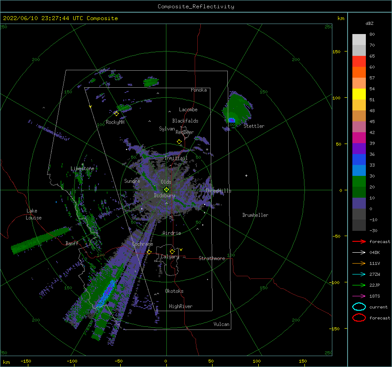Viewport: 392px width, 367px height.
Task: Click the Lake Louise label
Action: tap(34, 214)
